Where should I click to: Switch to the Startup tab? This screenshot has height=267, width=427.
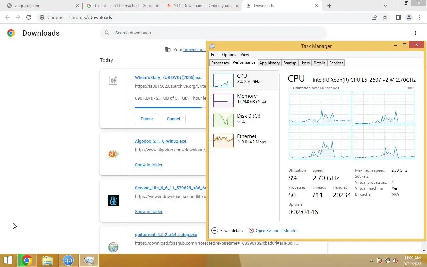click(290, 63)
